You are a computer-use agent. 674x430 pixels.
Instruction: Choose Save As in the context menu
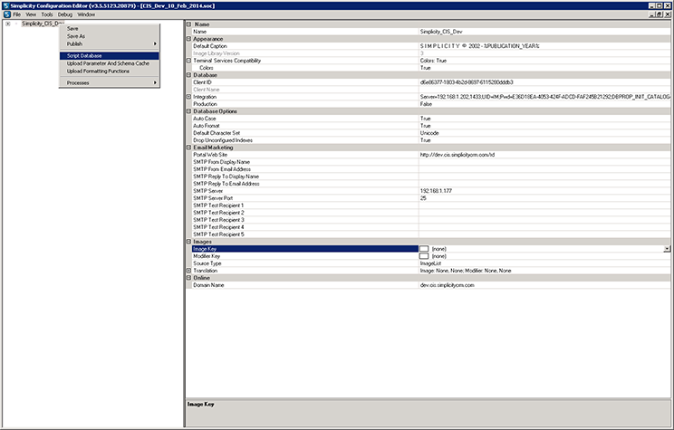110,36
